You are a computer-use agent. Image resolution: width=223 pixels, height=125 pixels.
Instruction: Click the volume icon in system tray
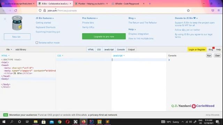point(191,122)
